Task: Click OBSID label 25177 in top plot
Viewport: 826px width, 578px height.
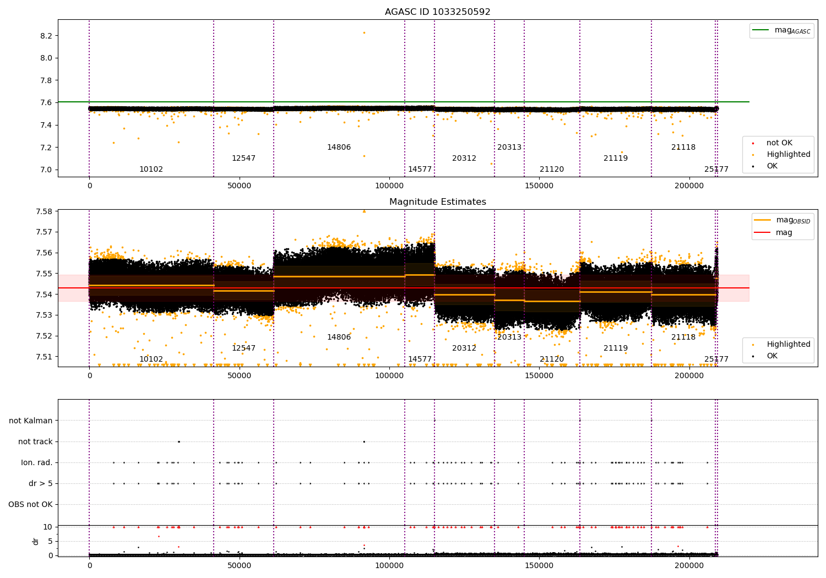Action: click(716, 170)
